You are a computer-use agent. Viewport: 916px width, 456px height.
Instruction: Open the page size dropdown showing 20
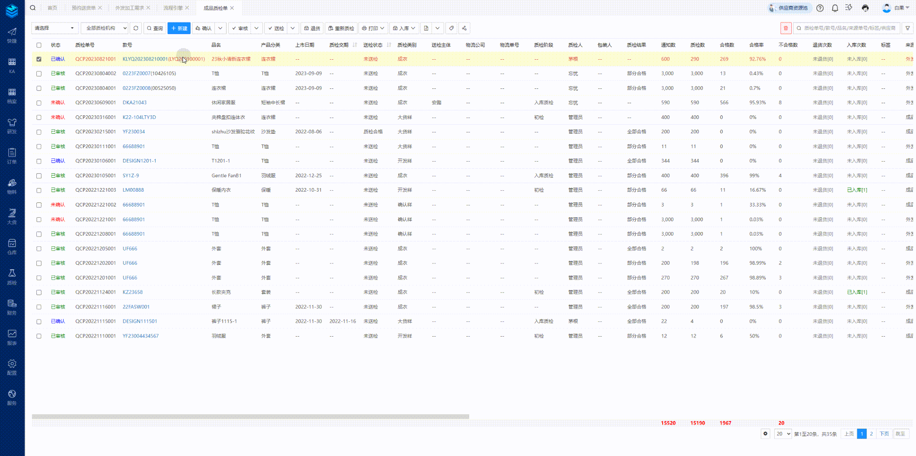783,434
